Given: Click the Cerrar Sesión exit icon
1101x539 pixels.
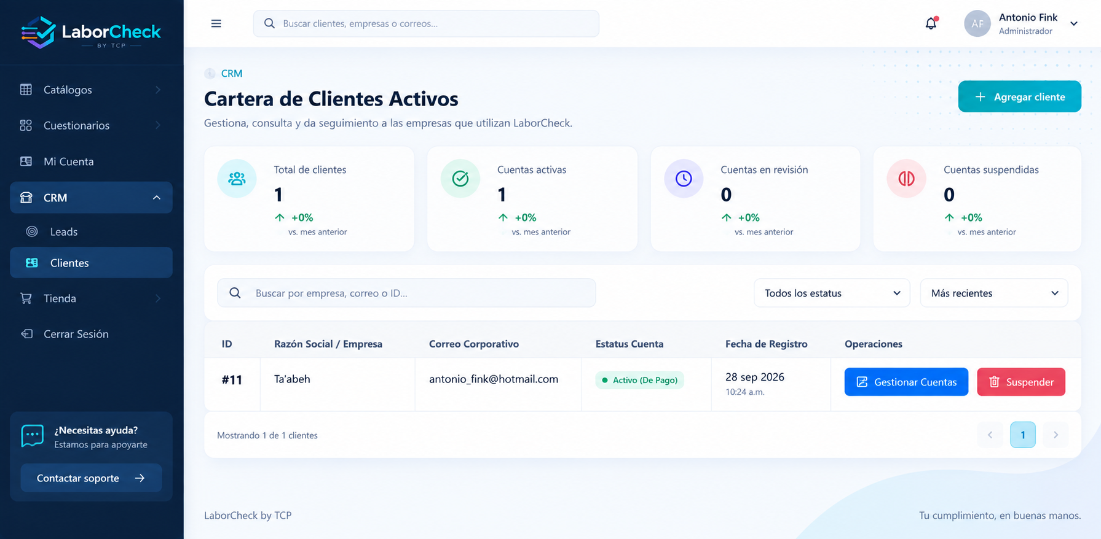Looking at the screenshot, I should coord(26,334).
